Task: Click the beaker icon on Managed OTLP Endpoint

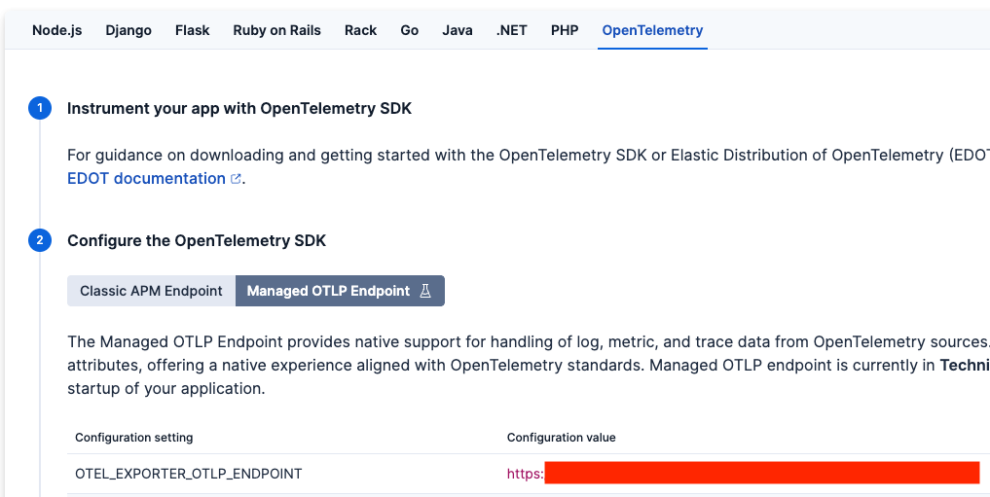Action: 425,291
